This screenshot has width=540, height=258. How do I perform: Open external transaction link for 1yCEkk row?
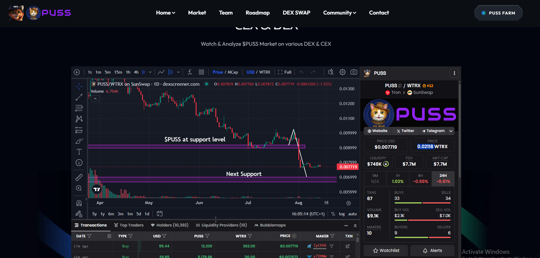point(348,246)
